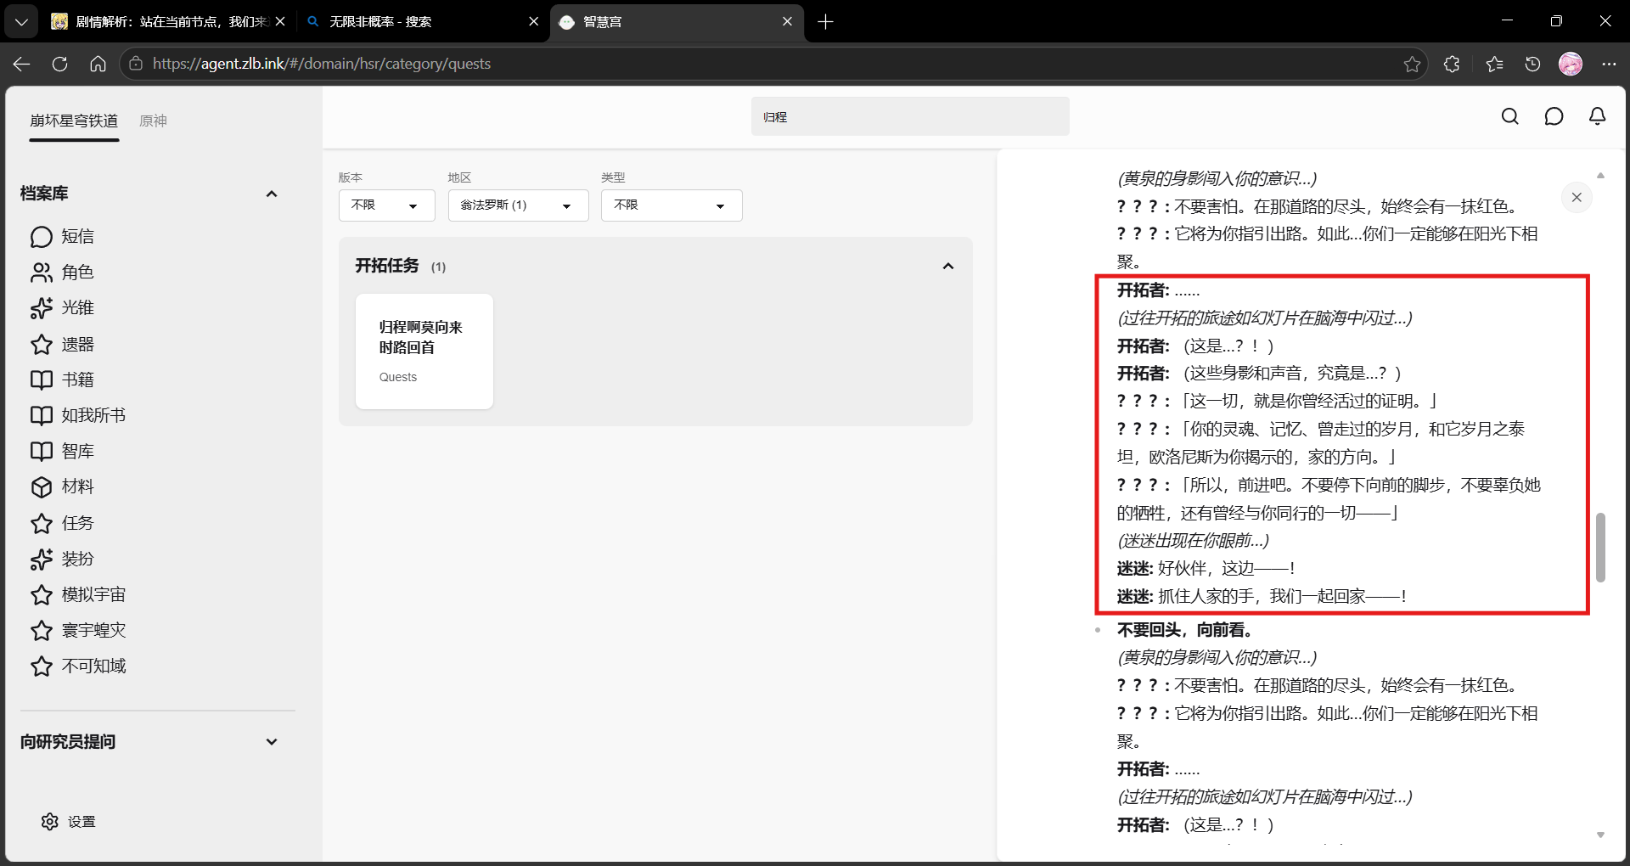Viewport: 1630px width, 866px height.
Task: Select the 寰宇蝗灾 star icon
Action: point(42,630)
